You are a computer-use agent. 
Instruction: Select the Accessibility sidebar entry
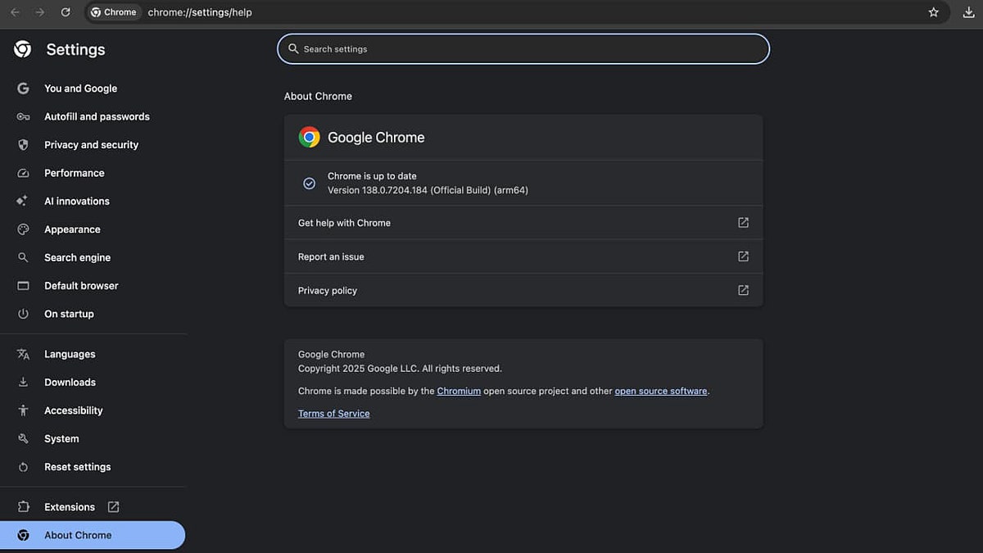tap(73, 410)
